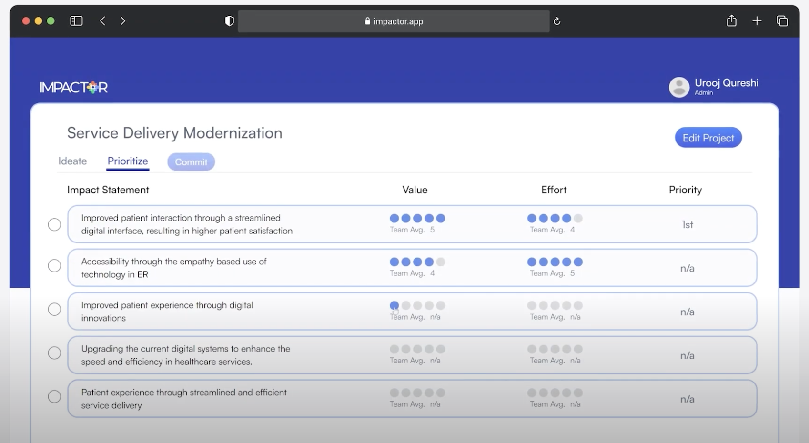
Task: Click the Impactor logo
Action: [x=74, y=87]
